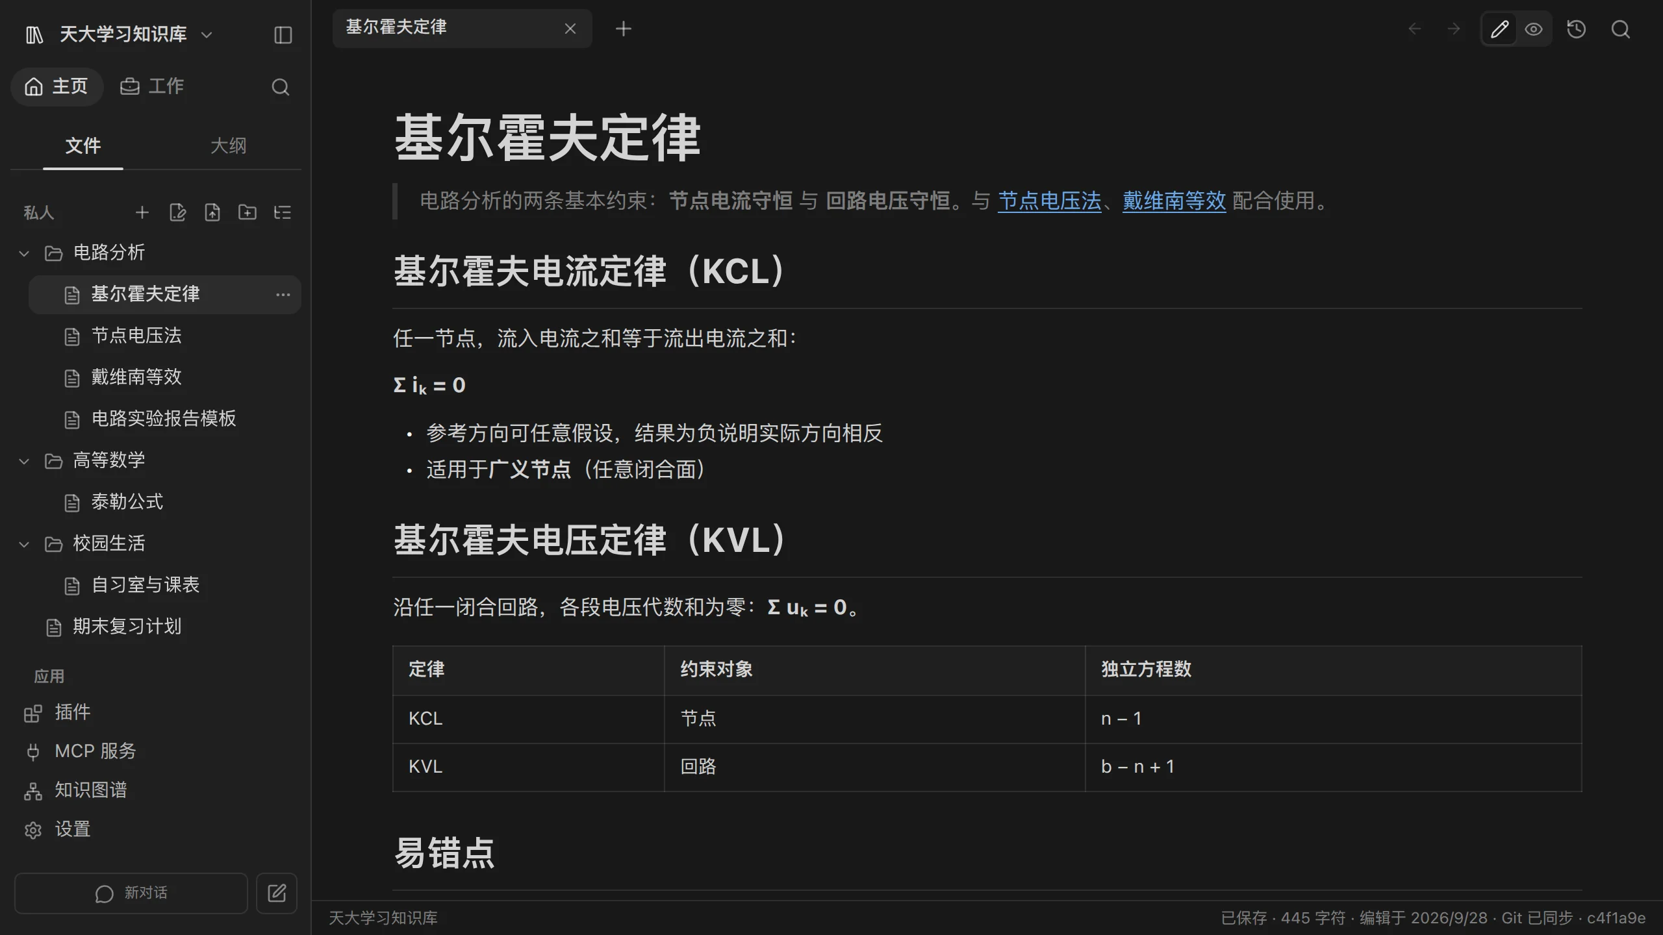This screenshot has width=1663, height=935.
Task: Open 自习室与课表 note
Action: point(164,586)
